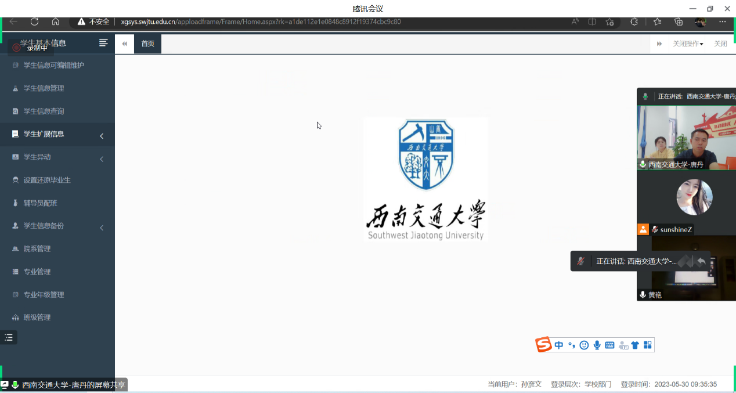
Task: Activate Sogou voice input microphone
Action: pos(597,345)
